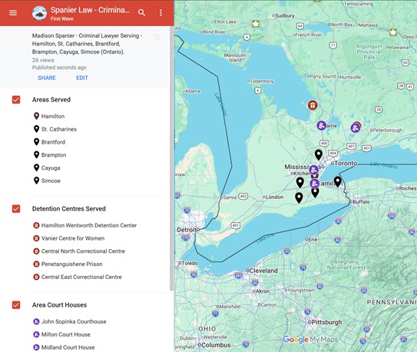Click the SHARE link
The image size is (417, 352).
[47, 78]
